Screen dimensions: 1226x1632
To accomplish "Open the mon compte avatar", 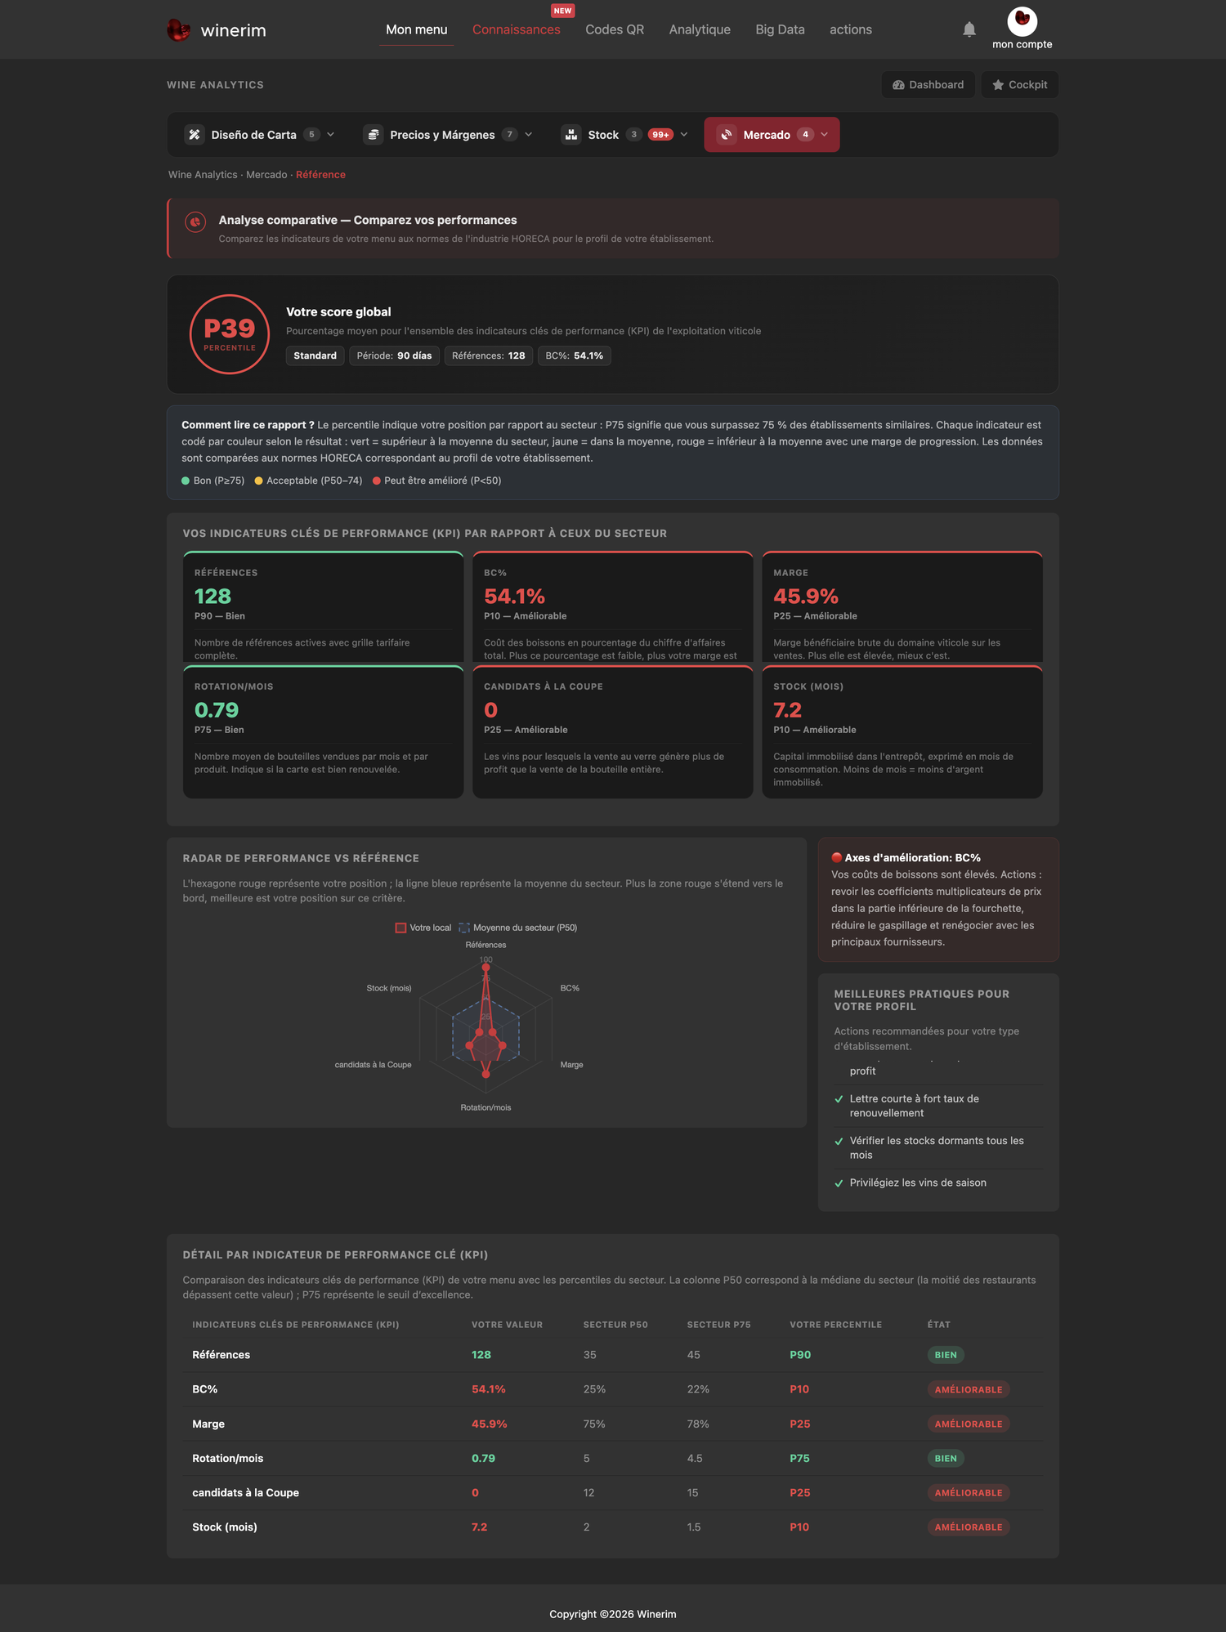I will (1022, 21).
